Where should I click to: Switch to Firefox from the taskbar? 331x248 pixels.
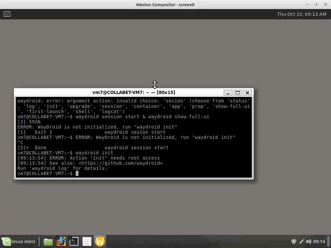pyautogui.click(x=61, y=242)
